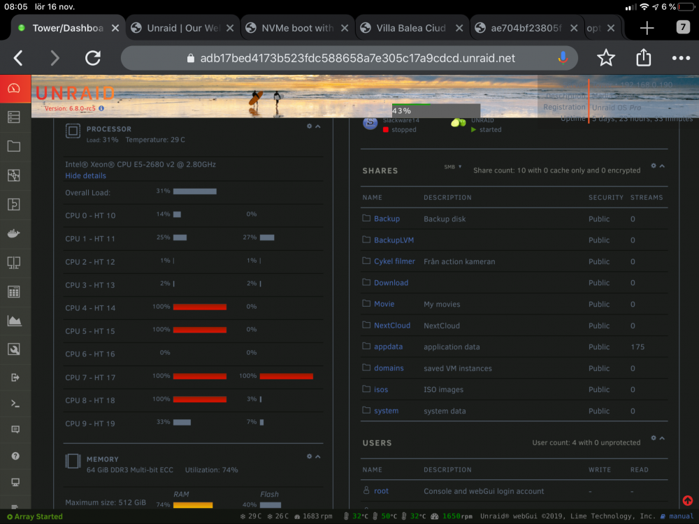
Task: Click the 43% progress bar in header
Action: tap(435, 110)
